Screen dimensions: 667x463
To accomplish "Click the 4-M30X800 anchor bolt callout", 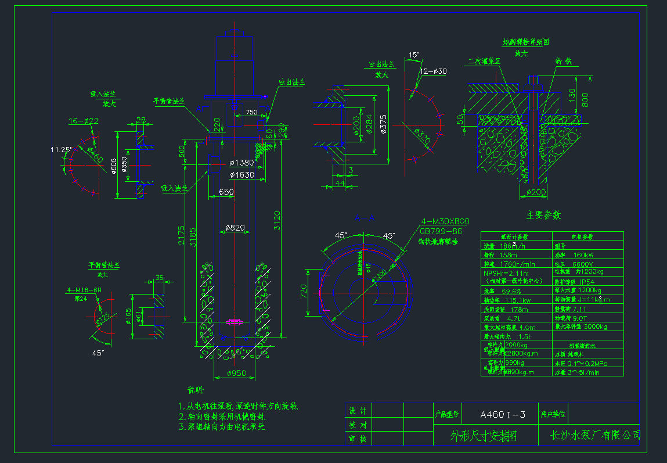I will coord(445,221).
